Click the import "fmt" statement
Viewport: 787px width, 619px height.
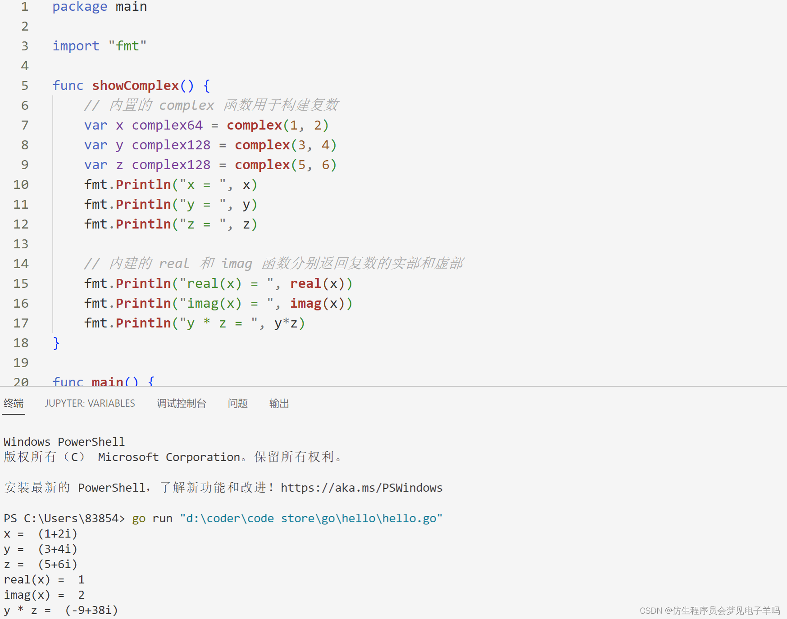tap(100, 46)
